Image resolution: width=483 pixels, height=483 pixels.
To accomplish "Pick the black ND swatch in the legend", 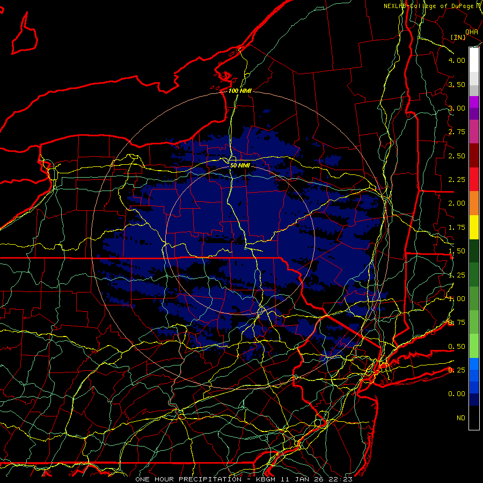I will (474, 418).
